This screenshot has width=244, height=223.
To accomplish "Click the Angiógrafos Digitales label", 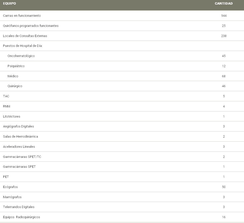I will 18,126.
